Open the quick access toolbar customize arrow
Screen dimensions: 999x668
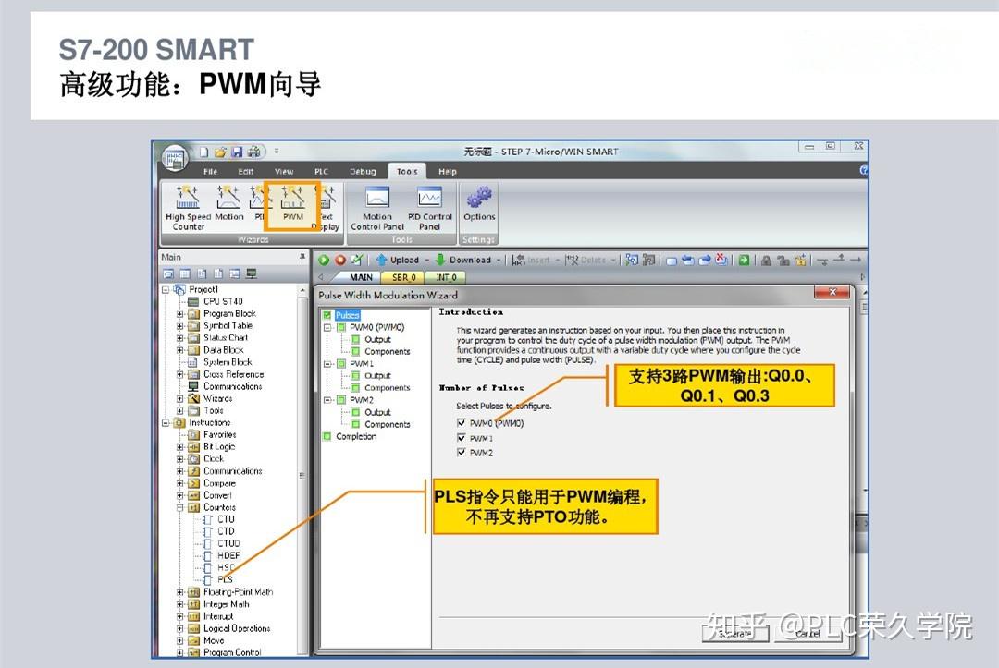[277, 152]
